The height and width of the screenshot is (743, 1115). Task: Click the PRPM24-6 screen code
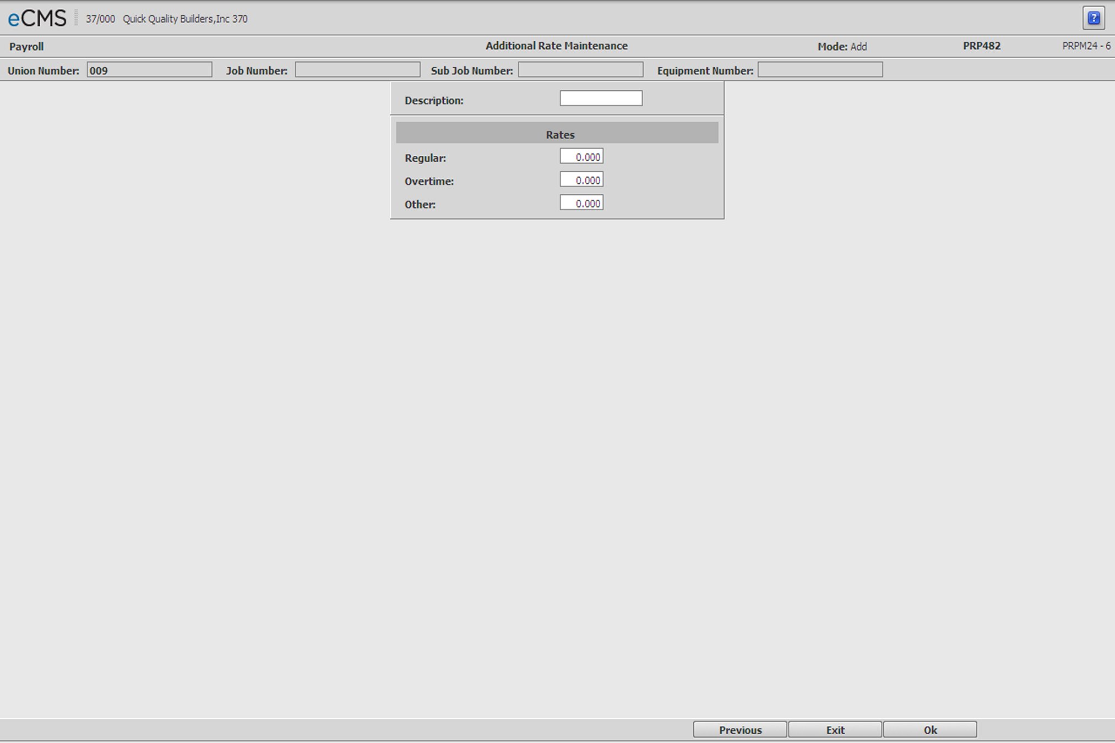coord(1082,46)
